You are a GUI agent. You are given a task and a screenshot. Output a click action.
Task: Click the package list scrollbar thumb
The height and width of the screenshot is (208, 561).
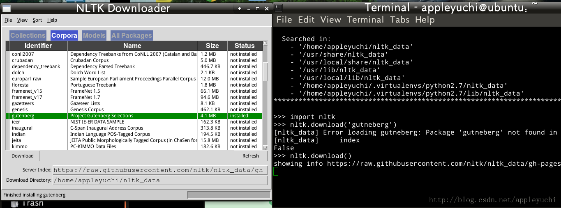(x=265, y=72)
